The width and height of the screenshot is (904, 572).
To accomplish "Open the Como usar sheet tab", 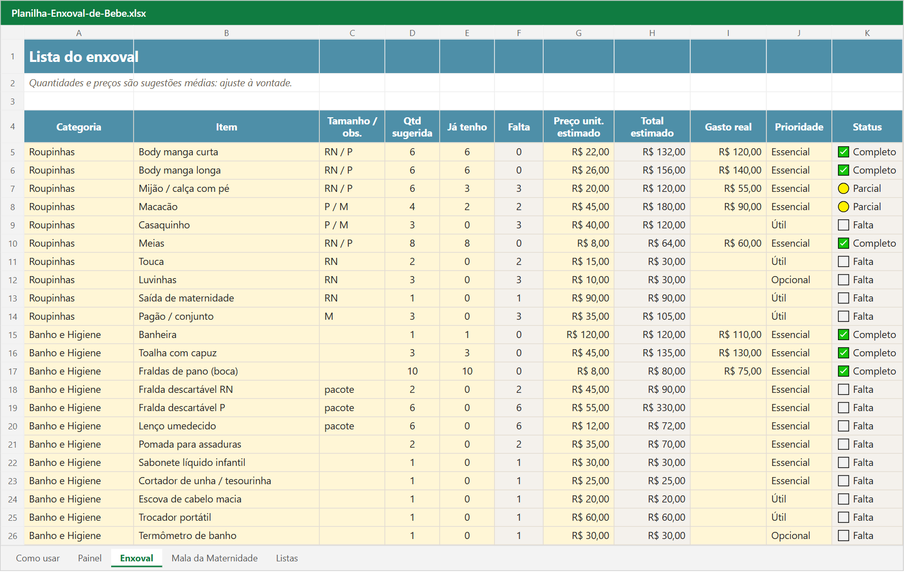I will (x=38, y=558).
